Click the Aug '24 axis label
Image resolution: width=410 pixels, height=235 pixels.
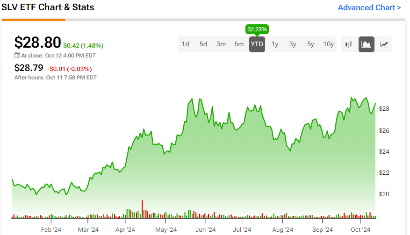tap(283, 230)
